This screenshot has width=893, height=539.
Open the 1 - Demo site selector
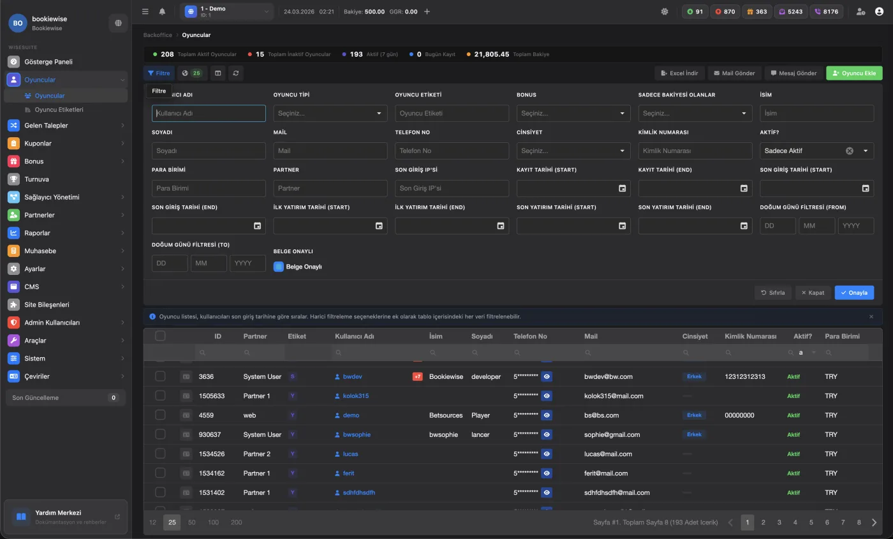pos(226,11)
